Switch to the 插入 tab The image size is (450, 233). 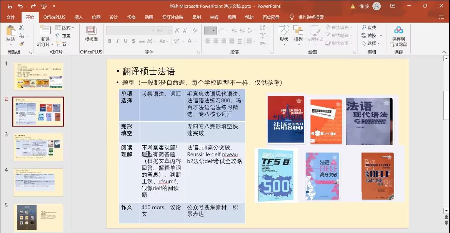(78, 17)
